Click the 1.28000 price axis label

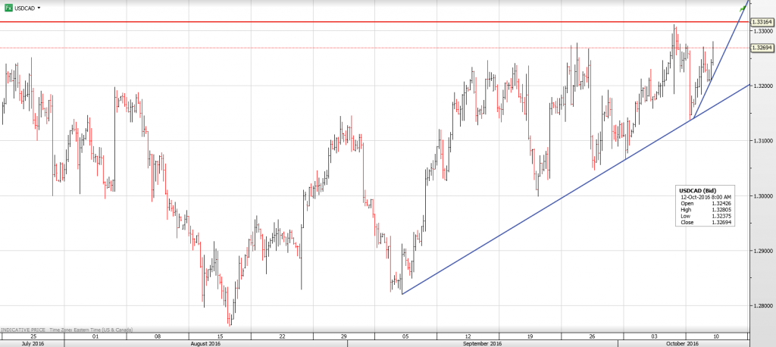tap(761, 306)
